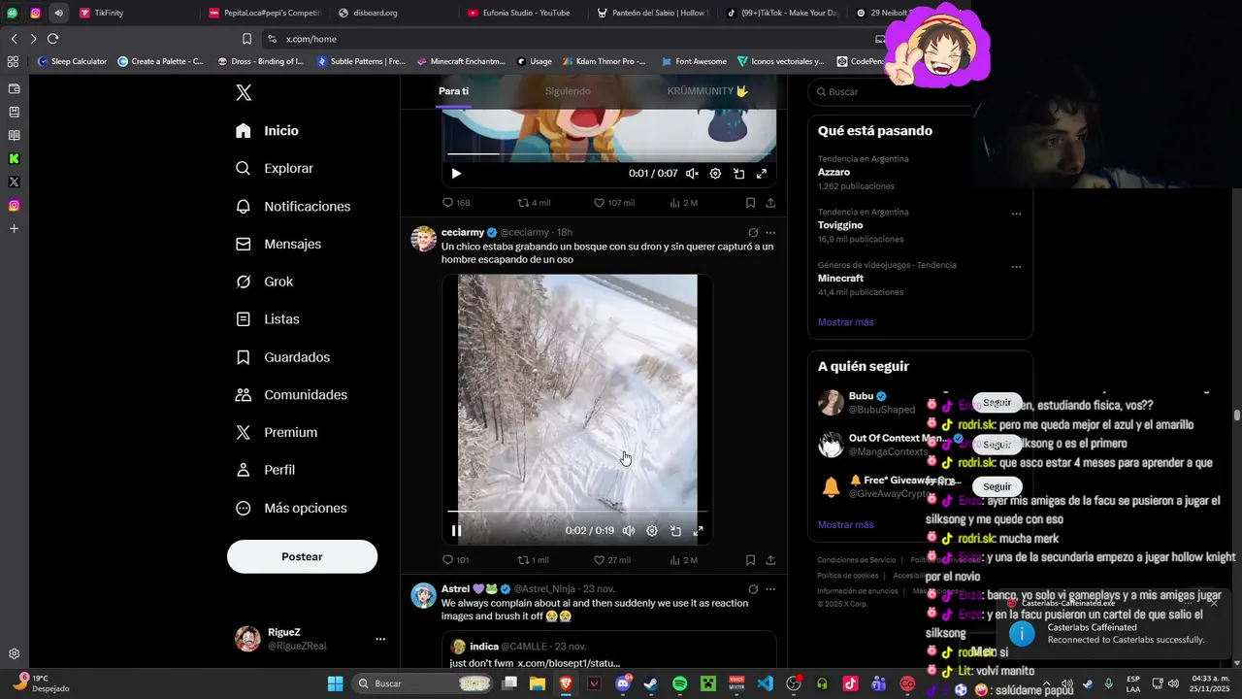Viewport: 1242px width, 699px height.
Task: Pause the ceciarmy bear video
Action: 456,531
